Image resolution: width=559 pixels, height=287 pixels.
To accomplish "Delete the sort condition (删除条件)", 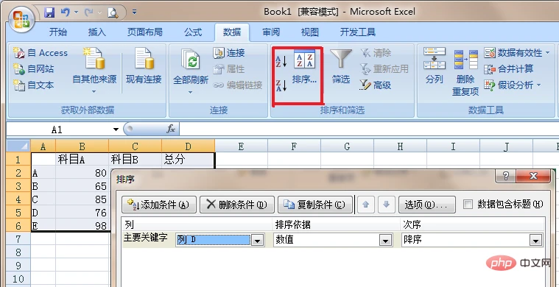I will [x=237, y=205].
